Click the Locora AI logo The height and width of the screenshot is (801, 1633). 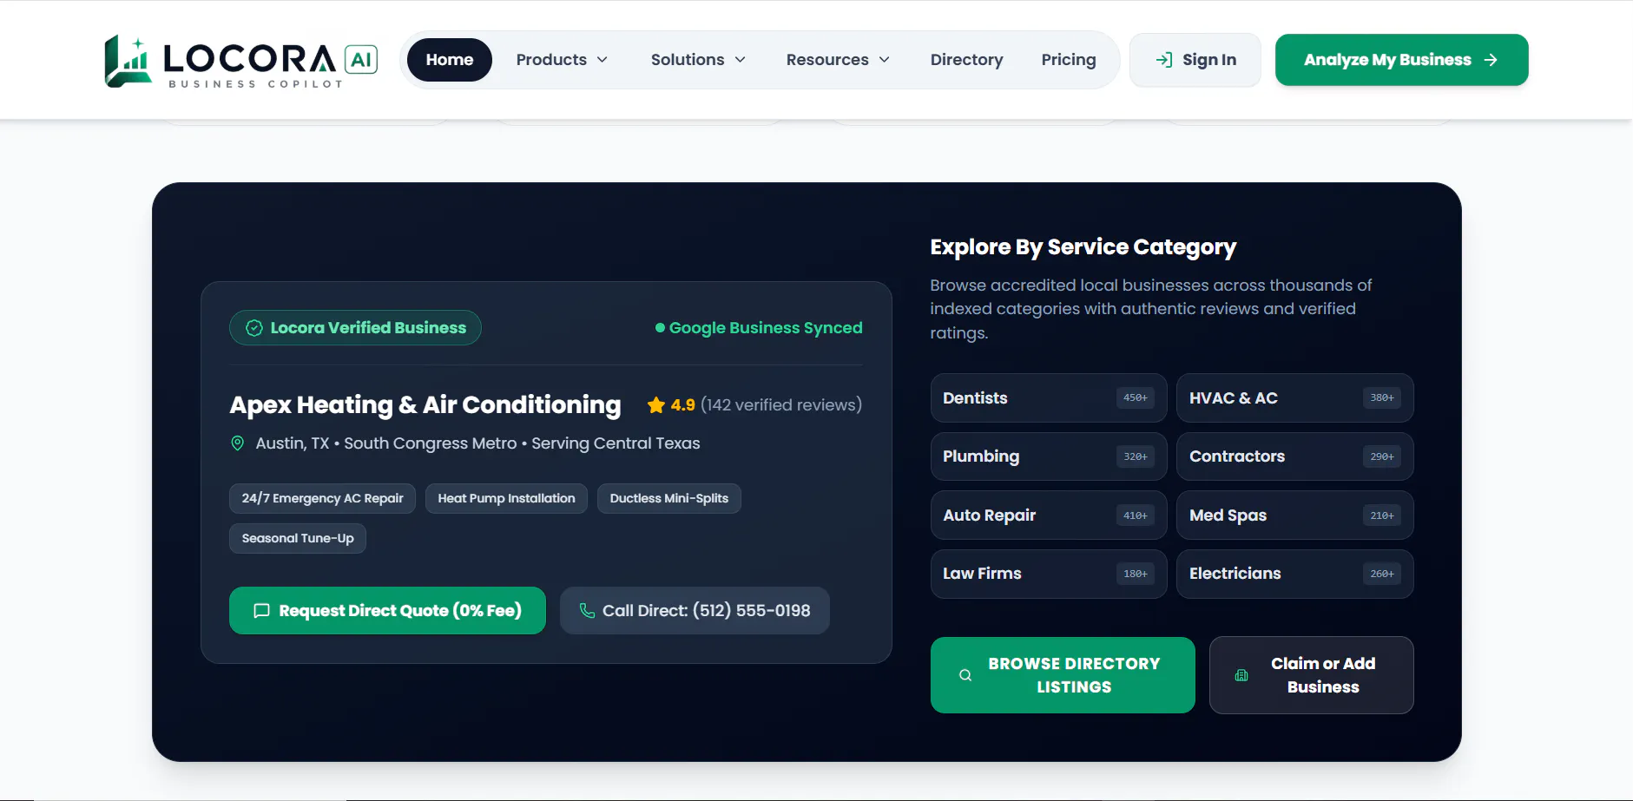(x=241, y=61)
